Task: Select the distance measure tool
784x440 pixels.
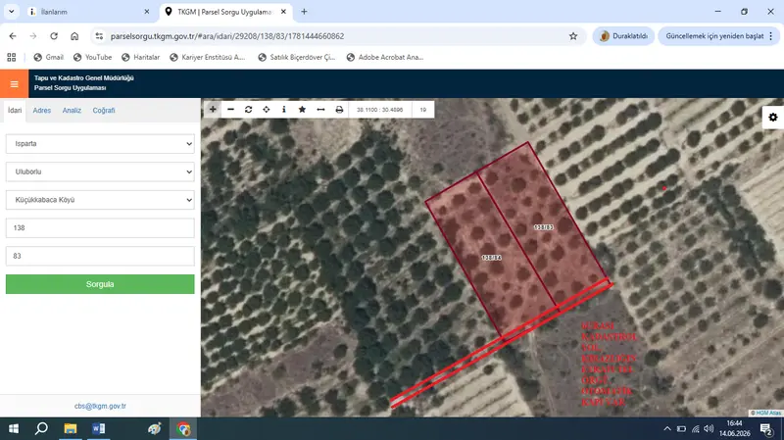Action: (x=320, y=110)
